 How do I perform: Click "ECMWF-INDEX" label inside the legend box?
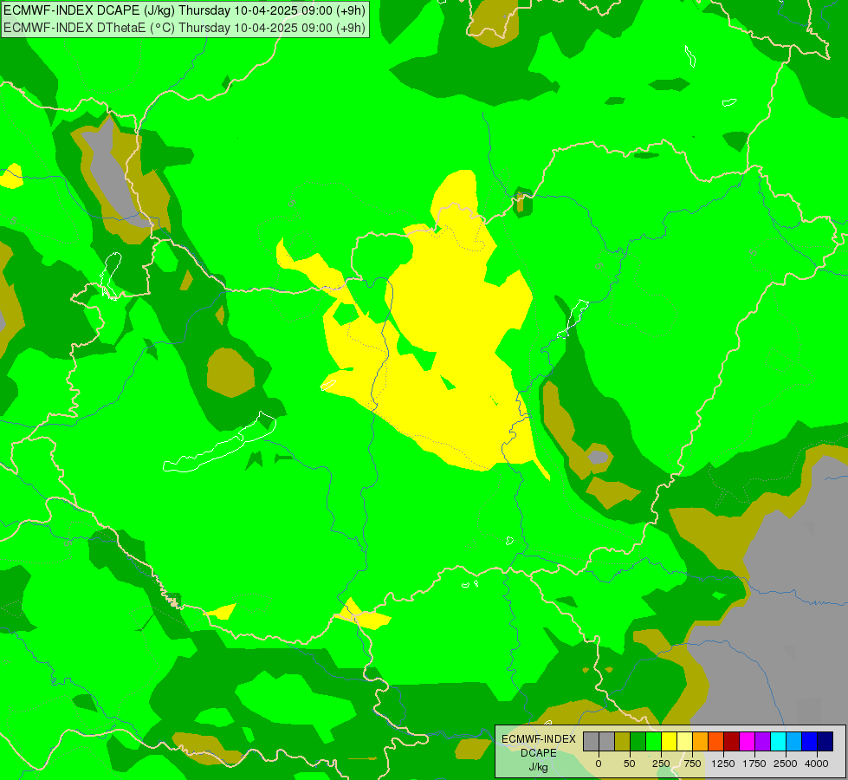(539, 739)
